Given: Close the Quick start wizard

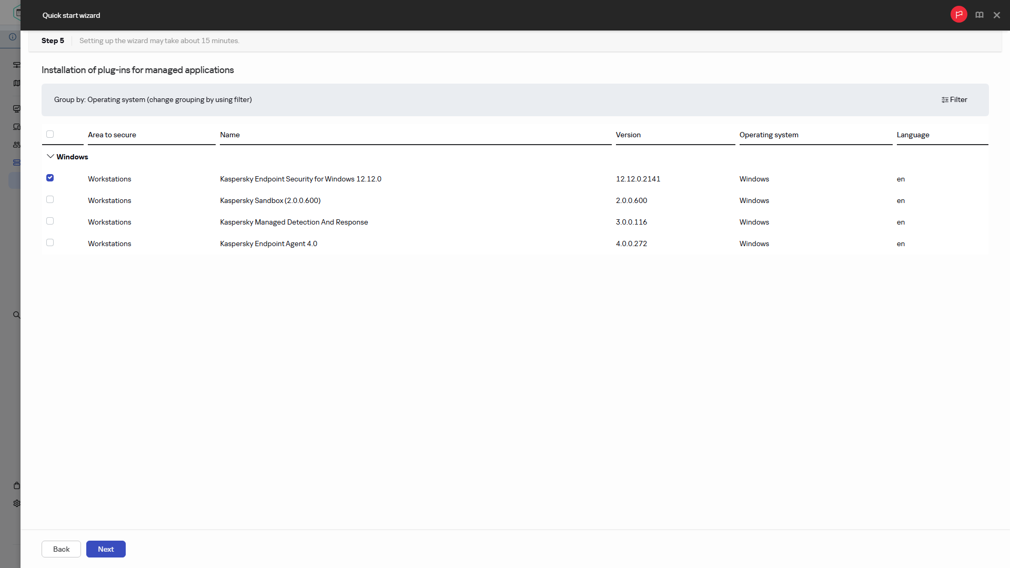Looking at the screenshot, I should tap(996, 15).
